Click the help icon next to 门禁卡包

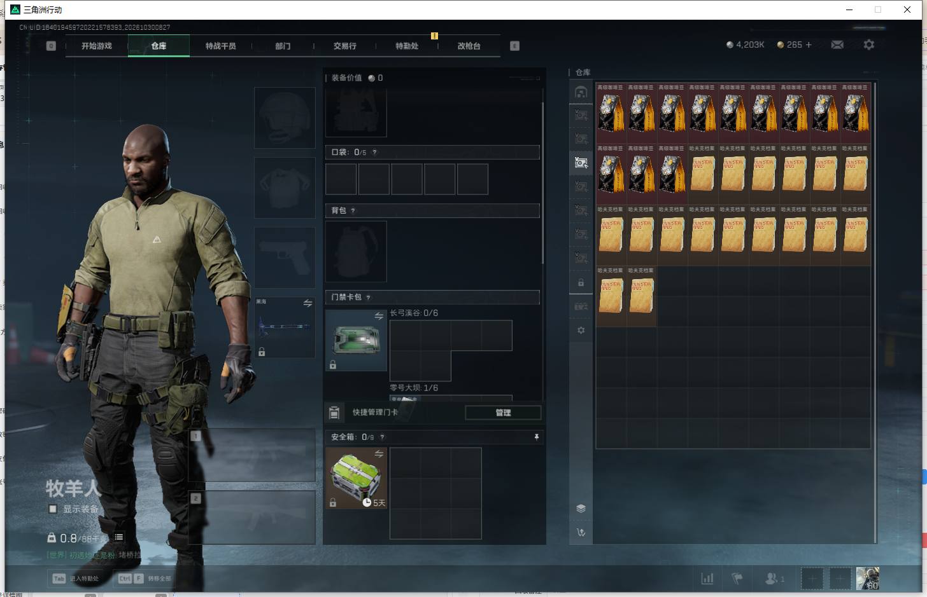[x=368, y=297]
